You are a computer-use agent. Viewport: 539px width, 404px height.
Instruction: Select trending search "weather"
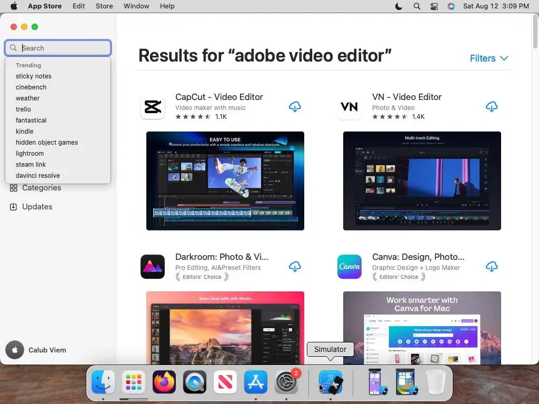[x=27, y=98]
